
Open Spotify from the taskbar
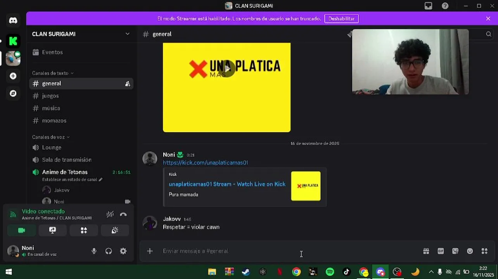(330, 272)
